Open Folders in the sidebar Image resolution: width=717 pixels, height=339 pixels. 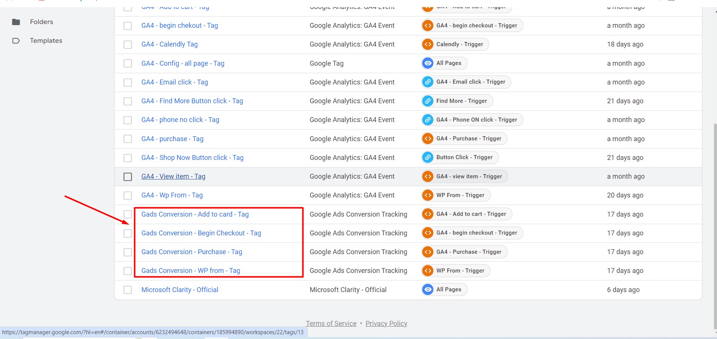pos(41,22)
